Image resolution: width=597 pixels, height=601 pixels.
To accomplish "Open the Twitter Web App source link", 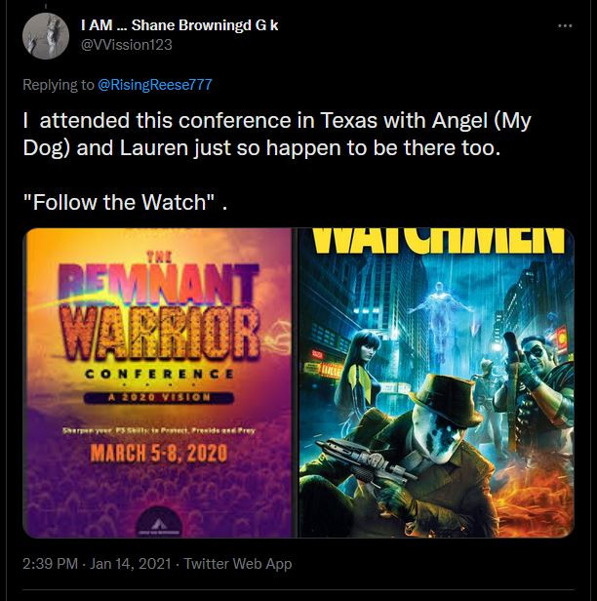I will pyautogui.click(x=238, y=564).
